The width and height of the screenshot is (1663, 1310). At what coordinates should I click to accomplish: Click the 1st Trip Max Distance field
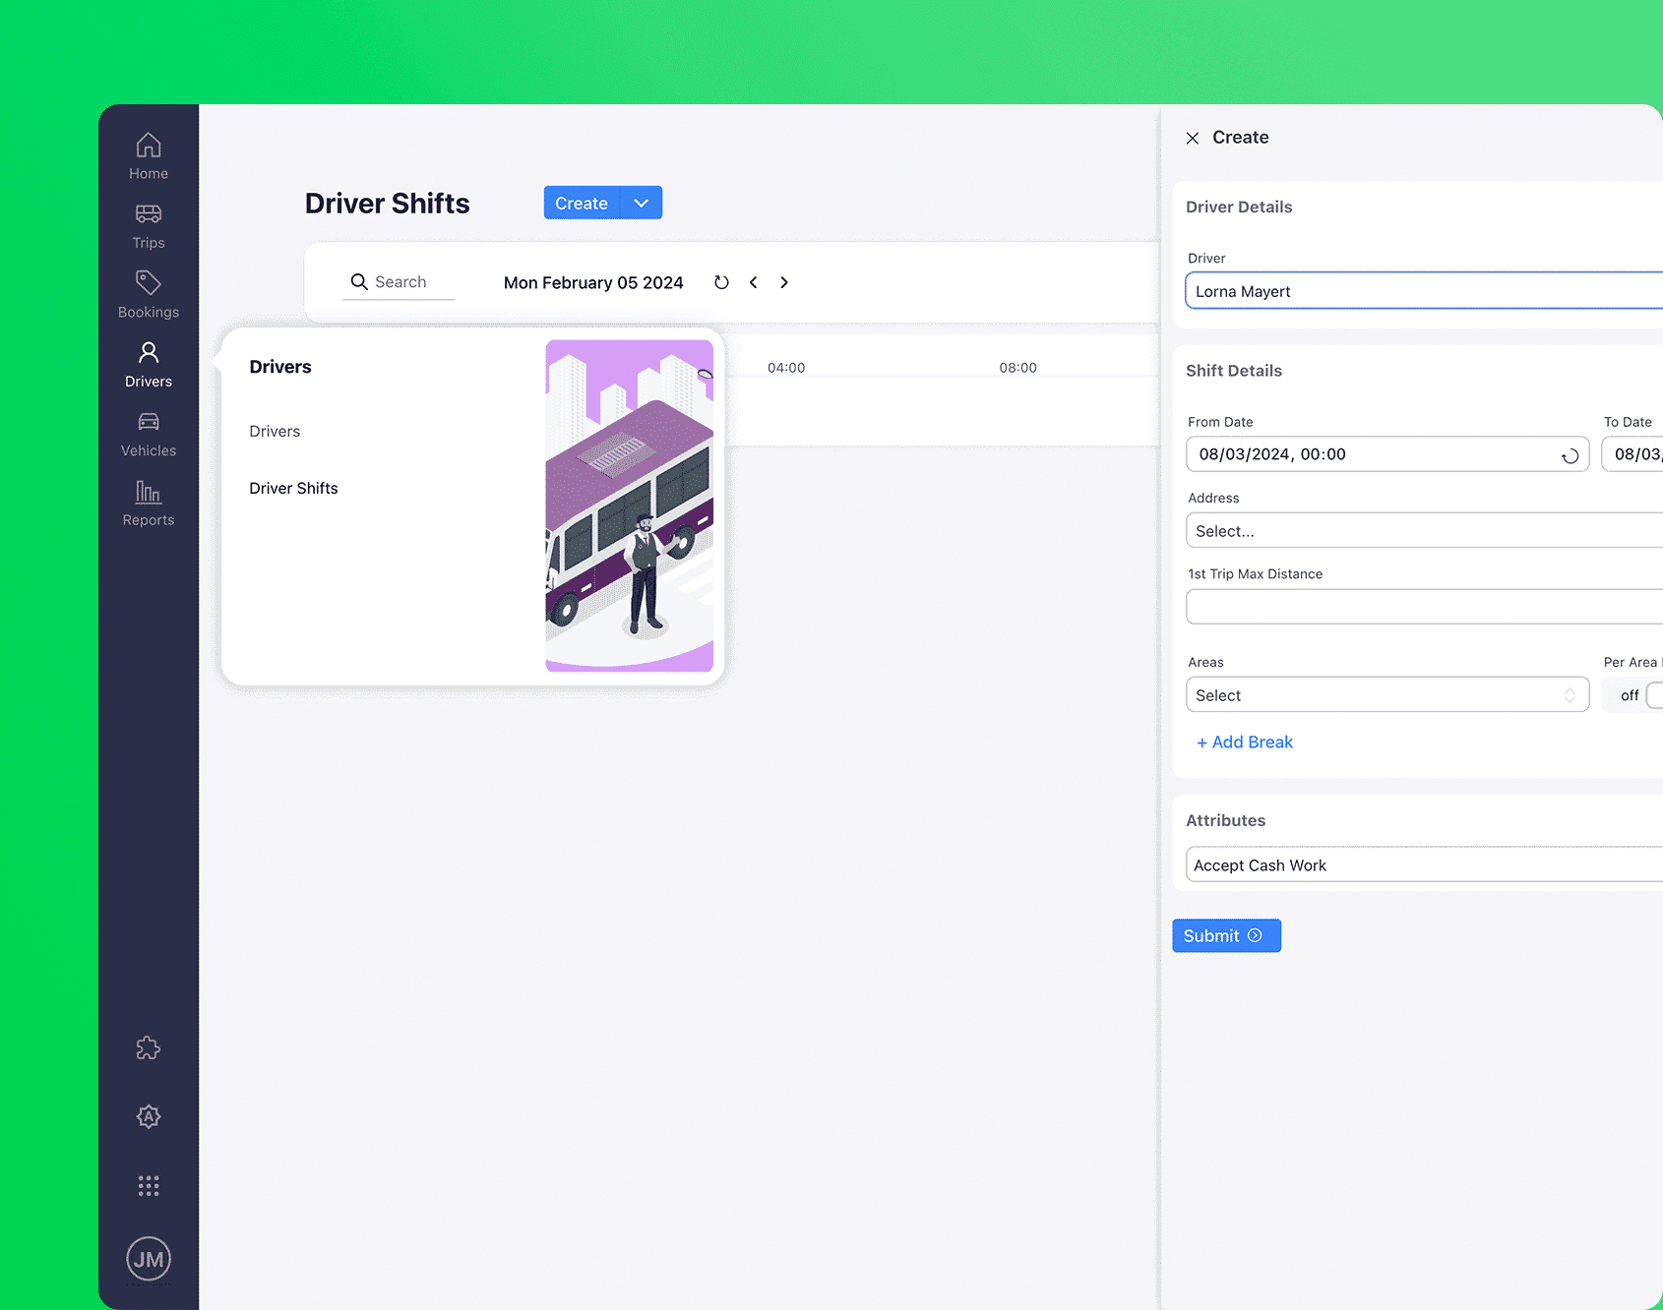(x=1424, y=607)
